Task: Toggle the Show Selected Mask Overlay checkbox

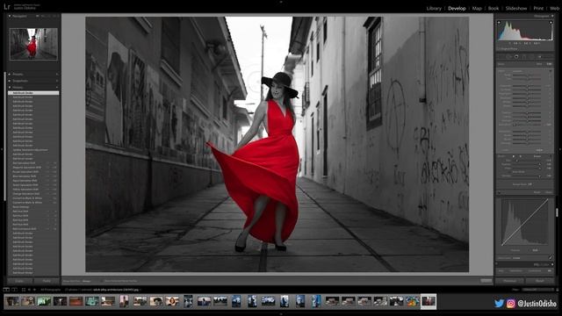Action: coord(102,281)
